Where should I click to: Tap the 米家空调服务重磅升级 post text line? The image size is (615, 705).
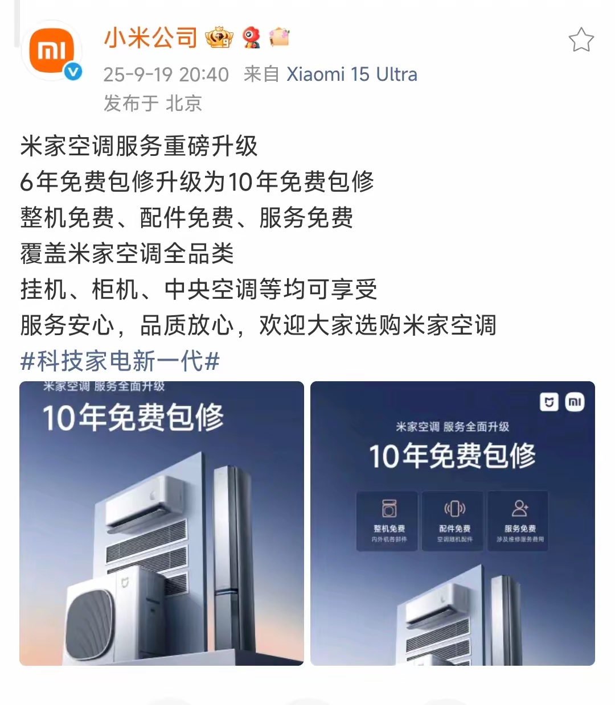pos(139,146)
